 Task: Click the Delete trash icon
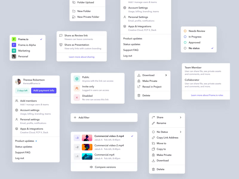click(x=138, y=95)
